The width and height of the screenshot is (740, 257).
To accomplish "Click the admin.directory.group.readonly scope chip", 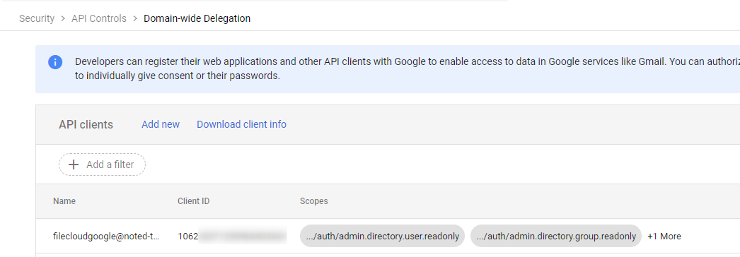I will [556, 237].
